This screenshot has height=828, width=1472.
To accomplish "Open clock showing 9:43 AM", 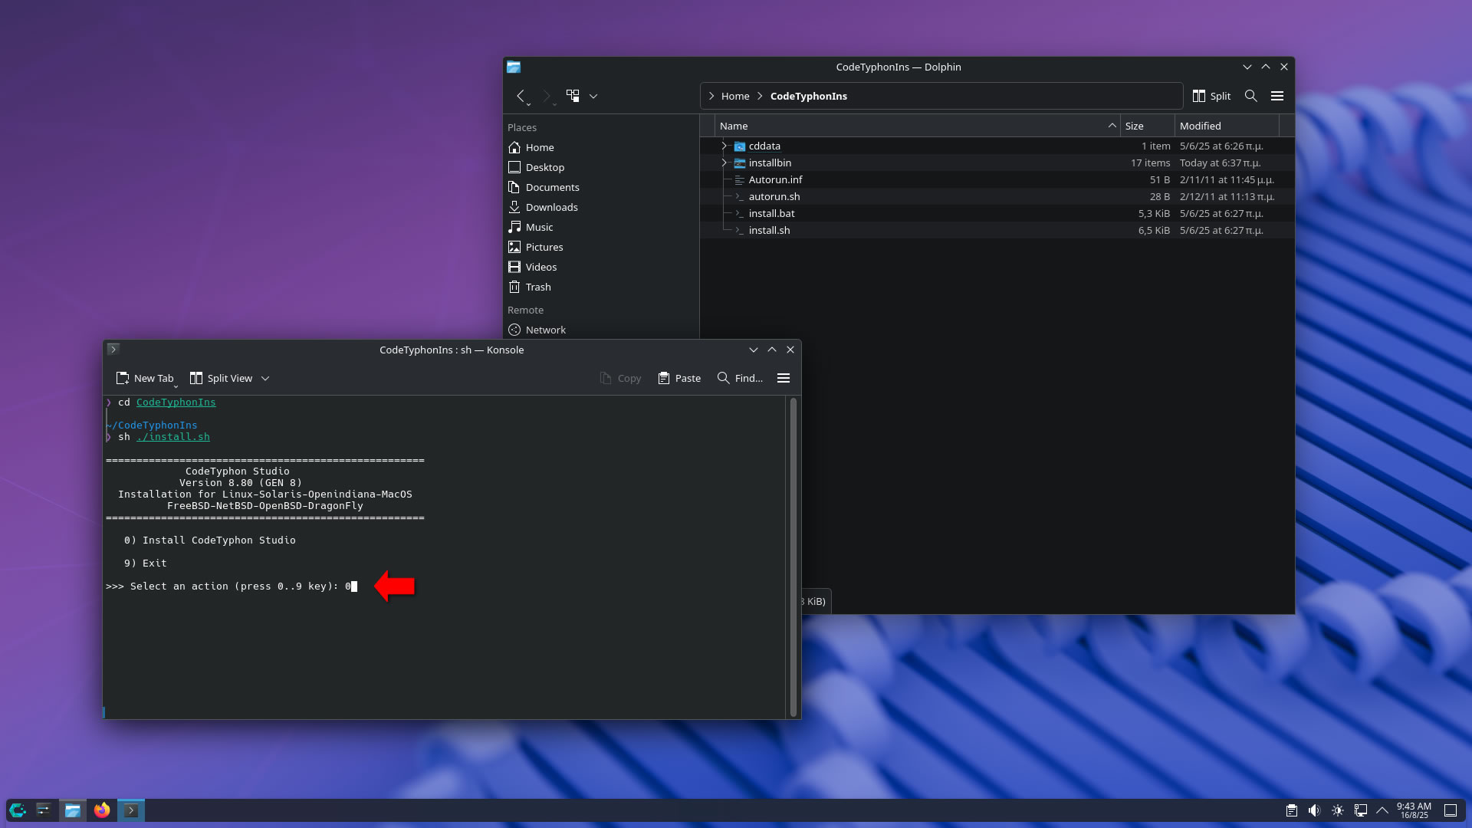I will tap(1414, 810).
